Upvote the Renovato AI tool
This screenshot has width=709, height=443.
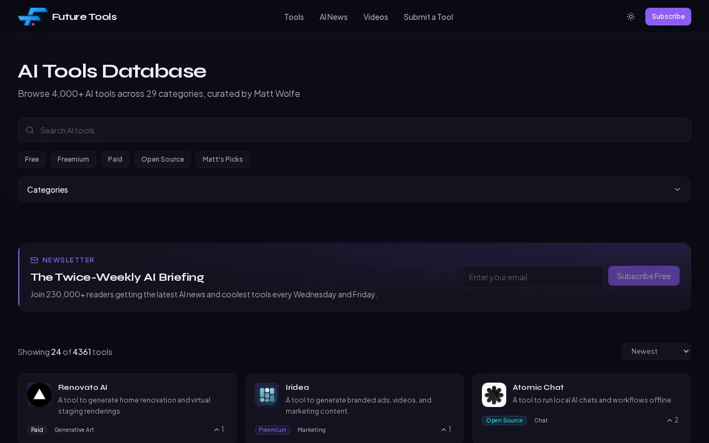[219, 429]
